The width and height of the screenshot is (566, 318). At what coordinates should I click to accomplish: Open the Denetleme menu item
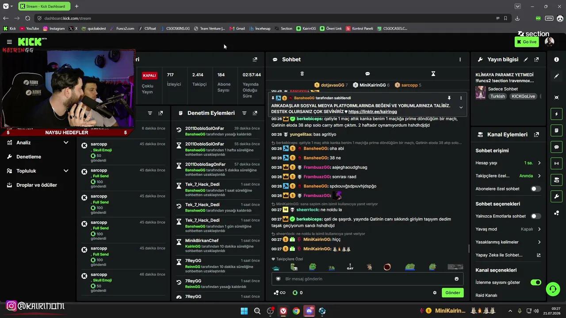pos(29,157)
